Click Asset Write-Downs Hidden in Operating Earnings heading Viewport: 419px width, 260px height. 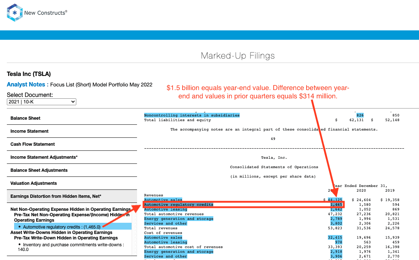click(61, 233)
